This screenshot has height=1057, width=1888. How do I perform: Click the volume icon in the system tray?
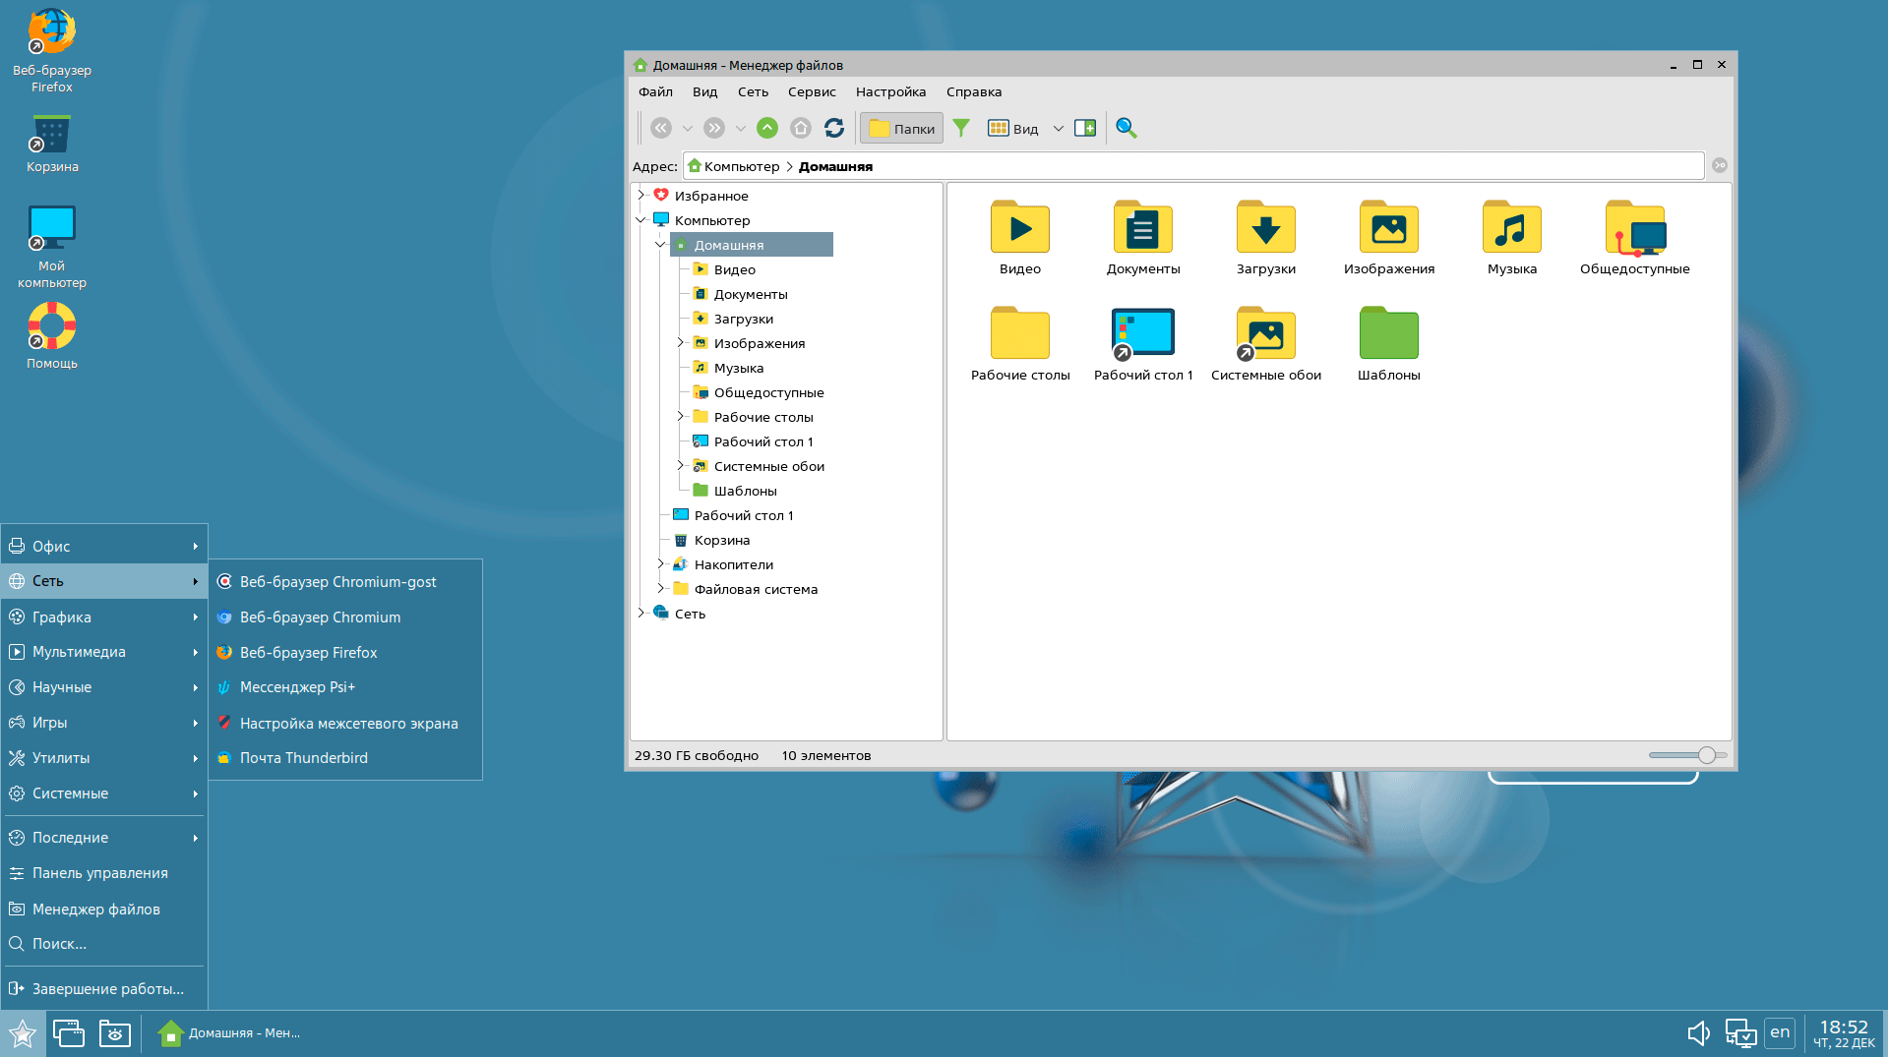[x=1698, y=1032]
